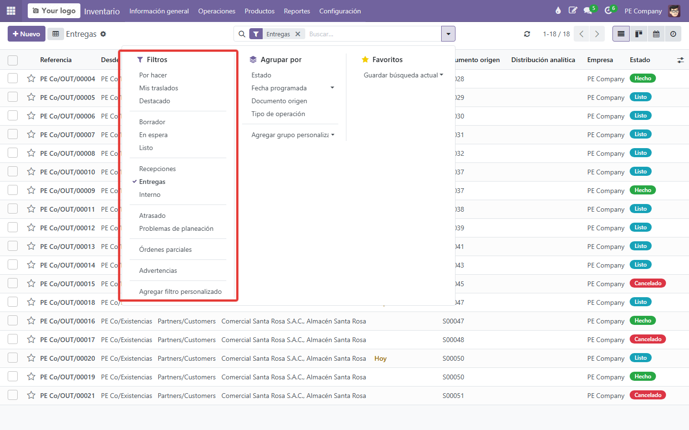This screenshot has height=430, width=689.
Task: Click the Nuevo button
Action: (26, 34)
